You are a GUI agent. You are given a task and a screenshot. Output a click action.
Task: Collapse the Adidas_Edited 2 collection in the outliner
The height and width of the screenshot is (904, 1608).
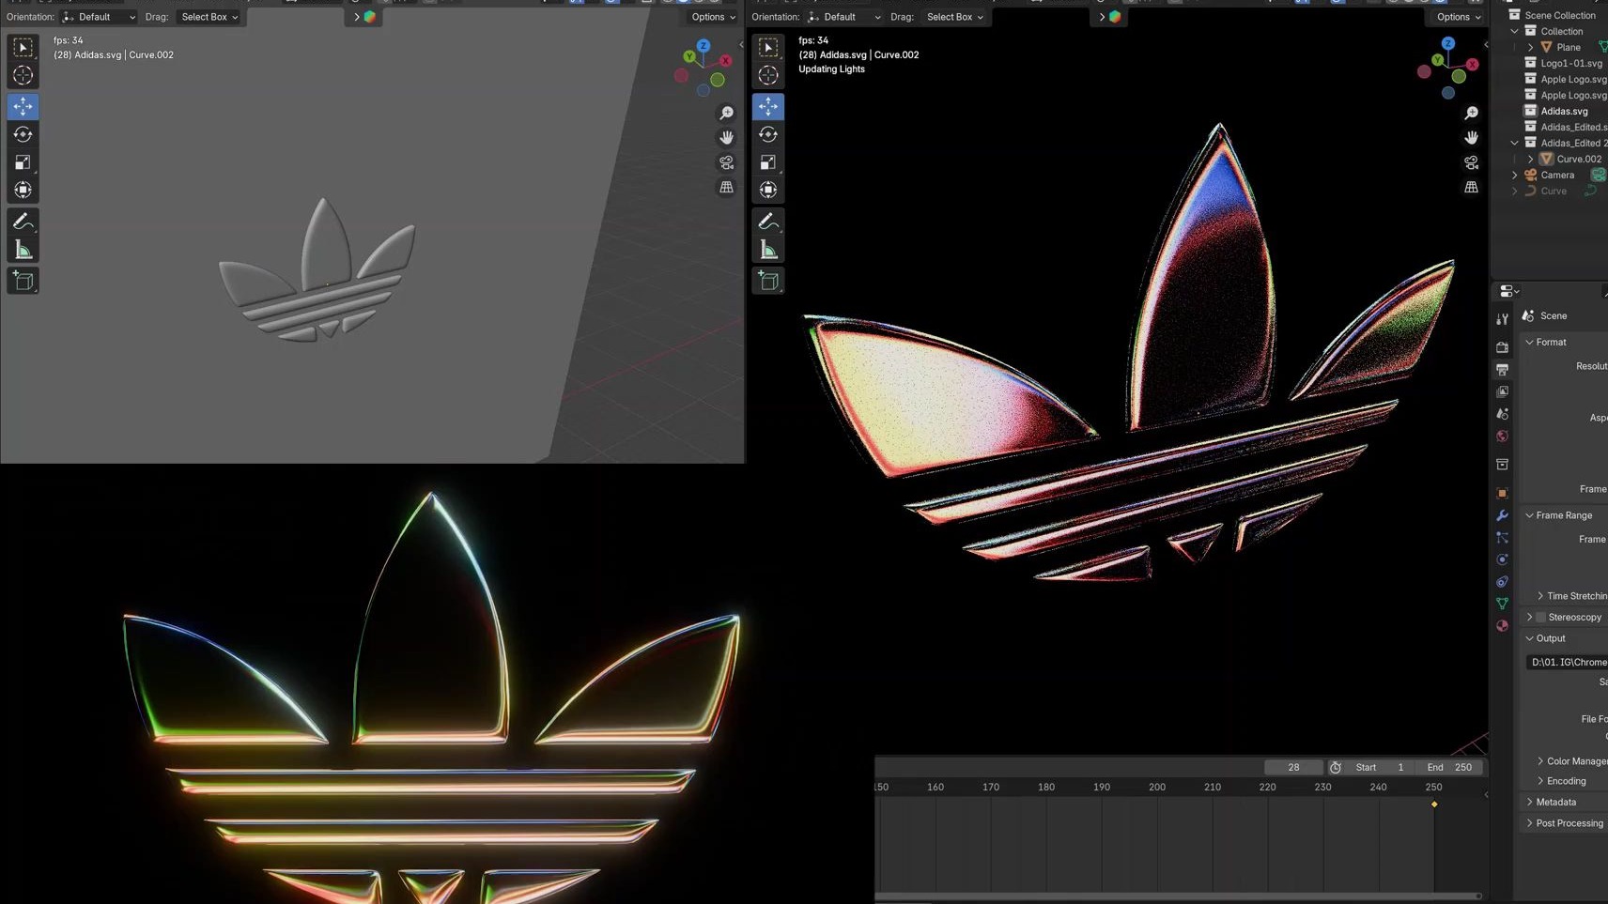coord(1514,142)
